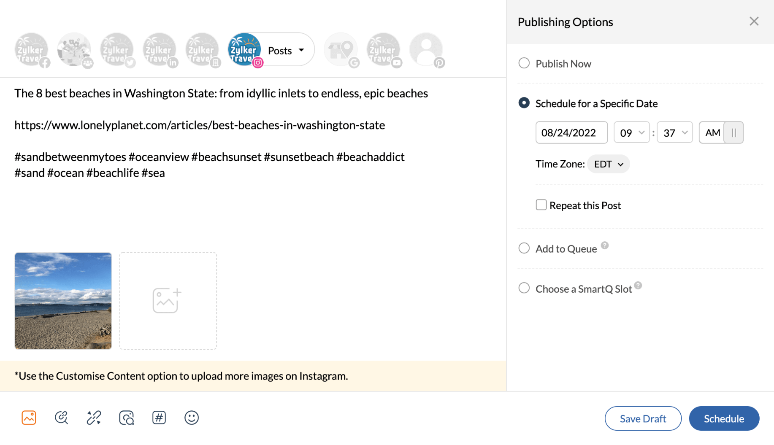This screenshot has width=774, height=445.
Task: Click the post headline about Washington beaches
Action: click(x=221, y=93)
